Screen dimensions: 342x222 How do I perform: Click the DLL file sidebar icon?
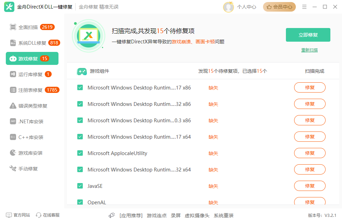(x=13, y=43)
